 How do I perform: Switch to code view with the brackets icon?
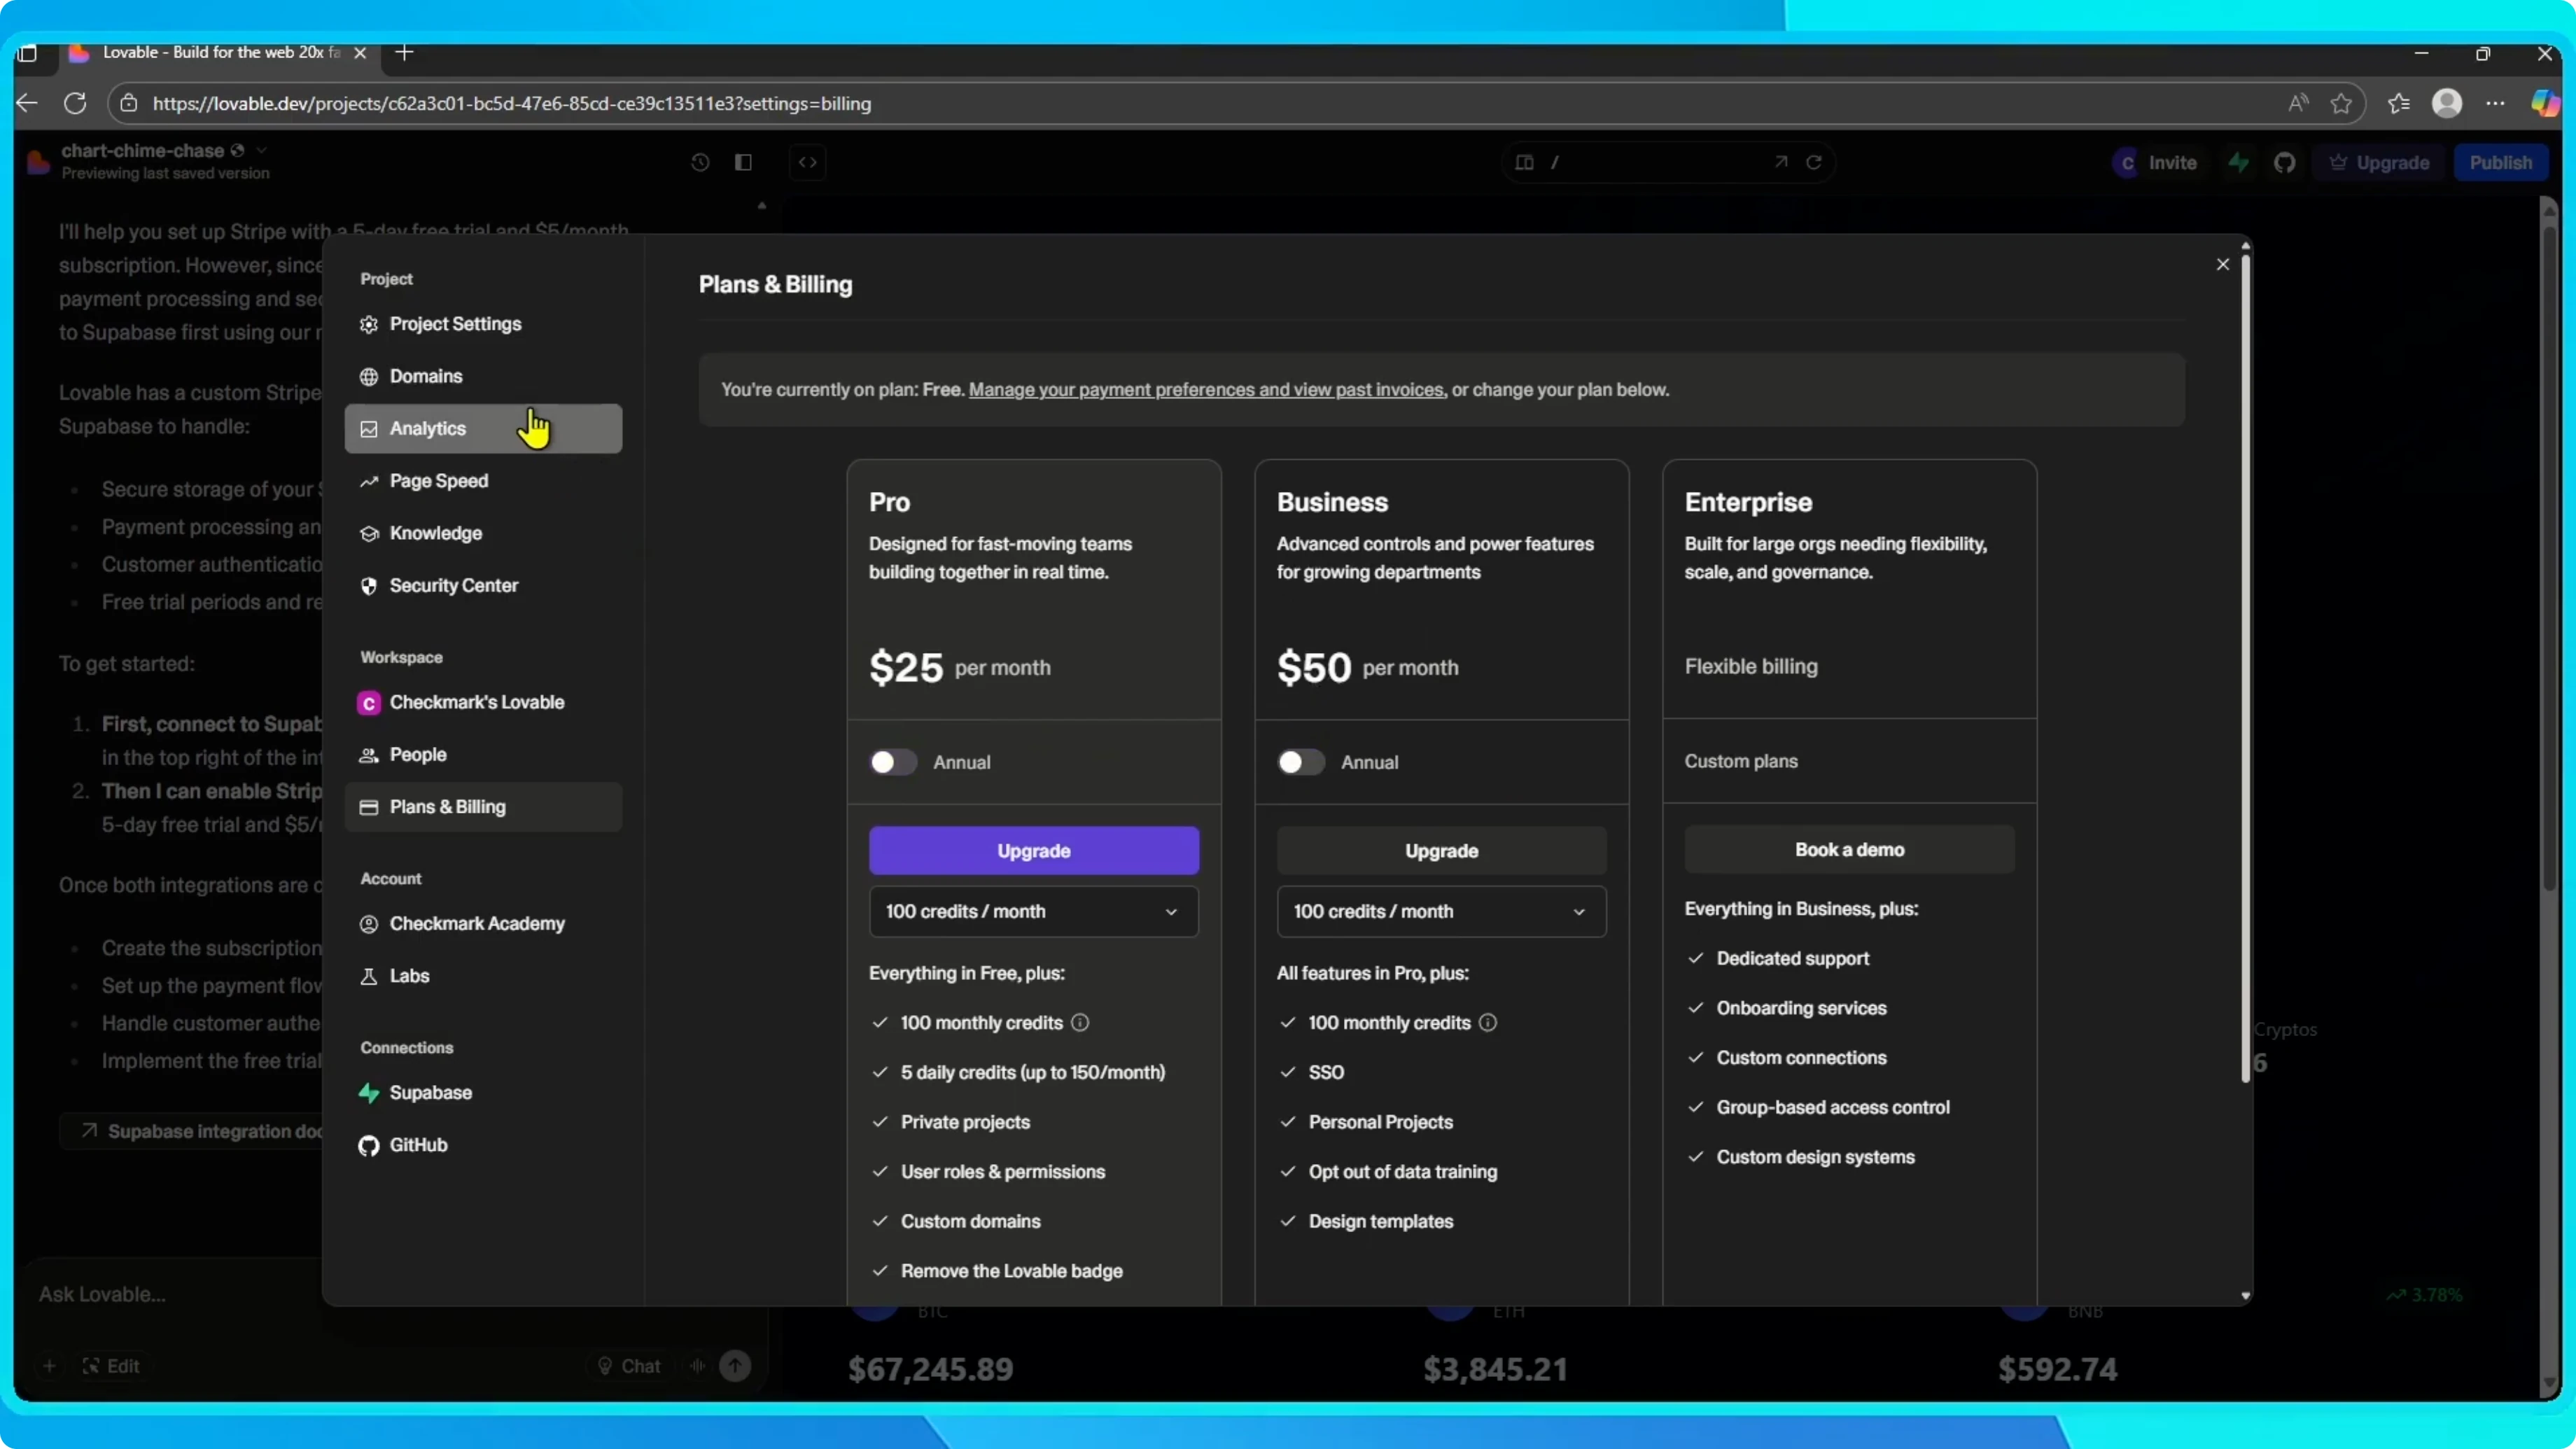808,162
